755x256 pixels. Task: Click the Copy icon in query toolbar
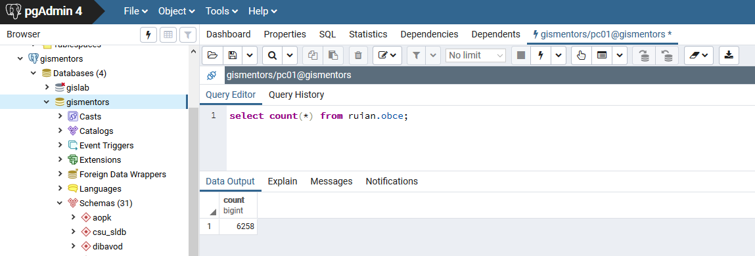pos(313,55)
